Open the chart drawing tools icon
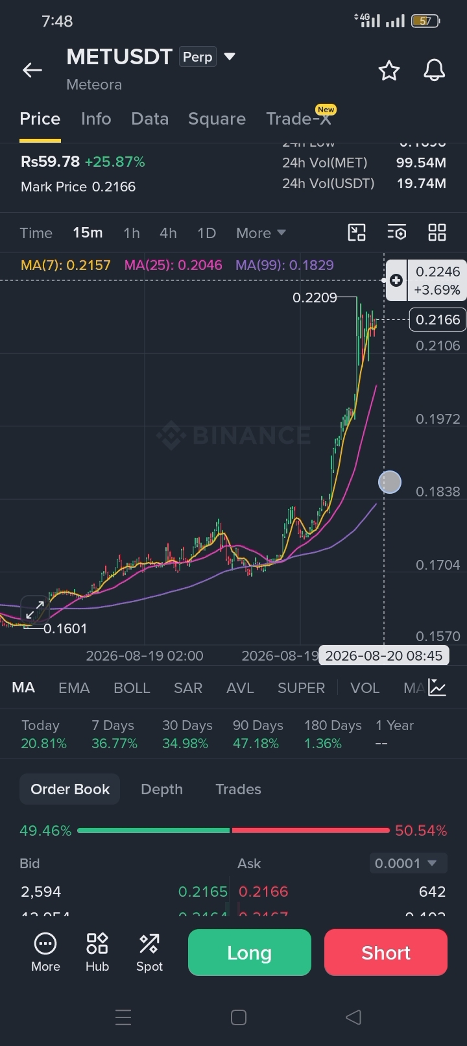This screenshot has width=467, height=1046. tap(357, 232)
